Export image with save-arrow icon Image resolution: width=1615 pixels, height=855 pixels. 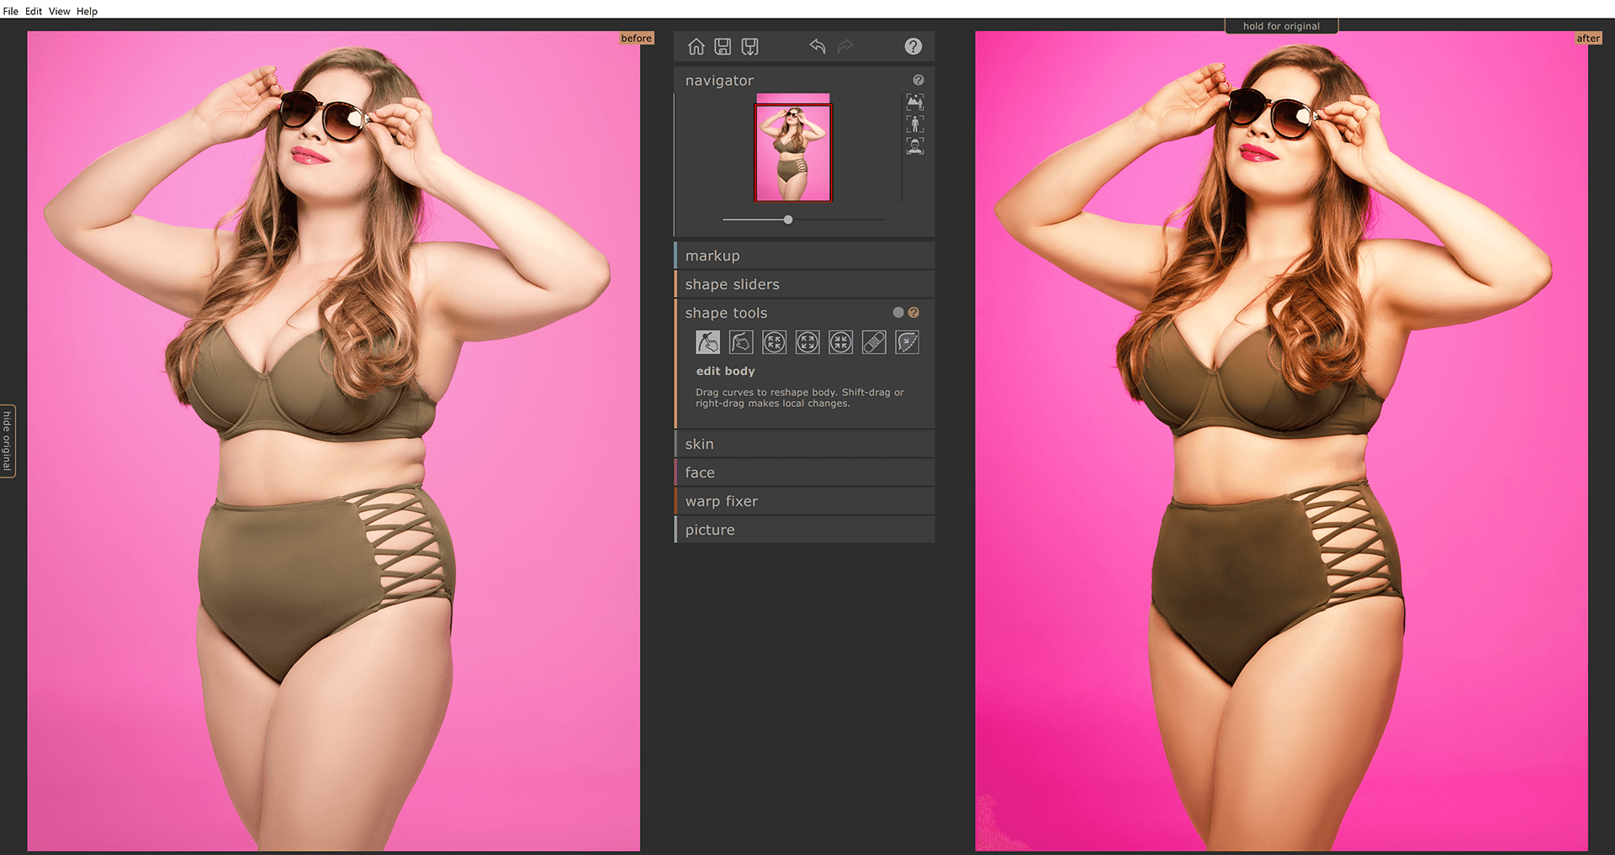tap(750, 47)
